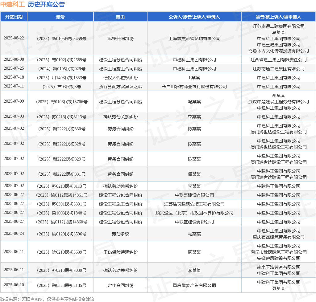Image resolution: width=316 pixels, height=302 pixels.
Task: Click plaintiff 上海鑫杰彩钢结构有限公司
Action: point(194,39)
